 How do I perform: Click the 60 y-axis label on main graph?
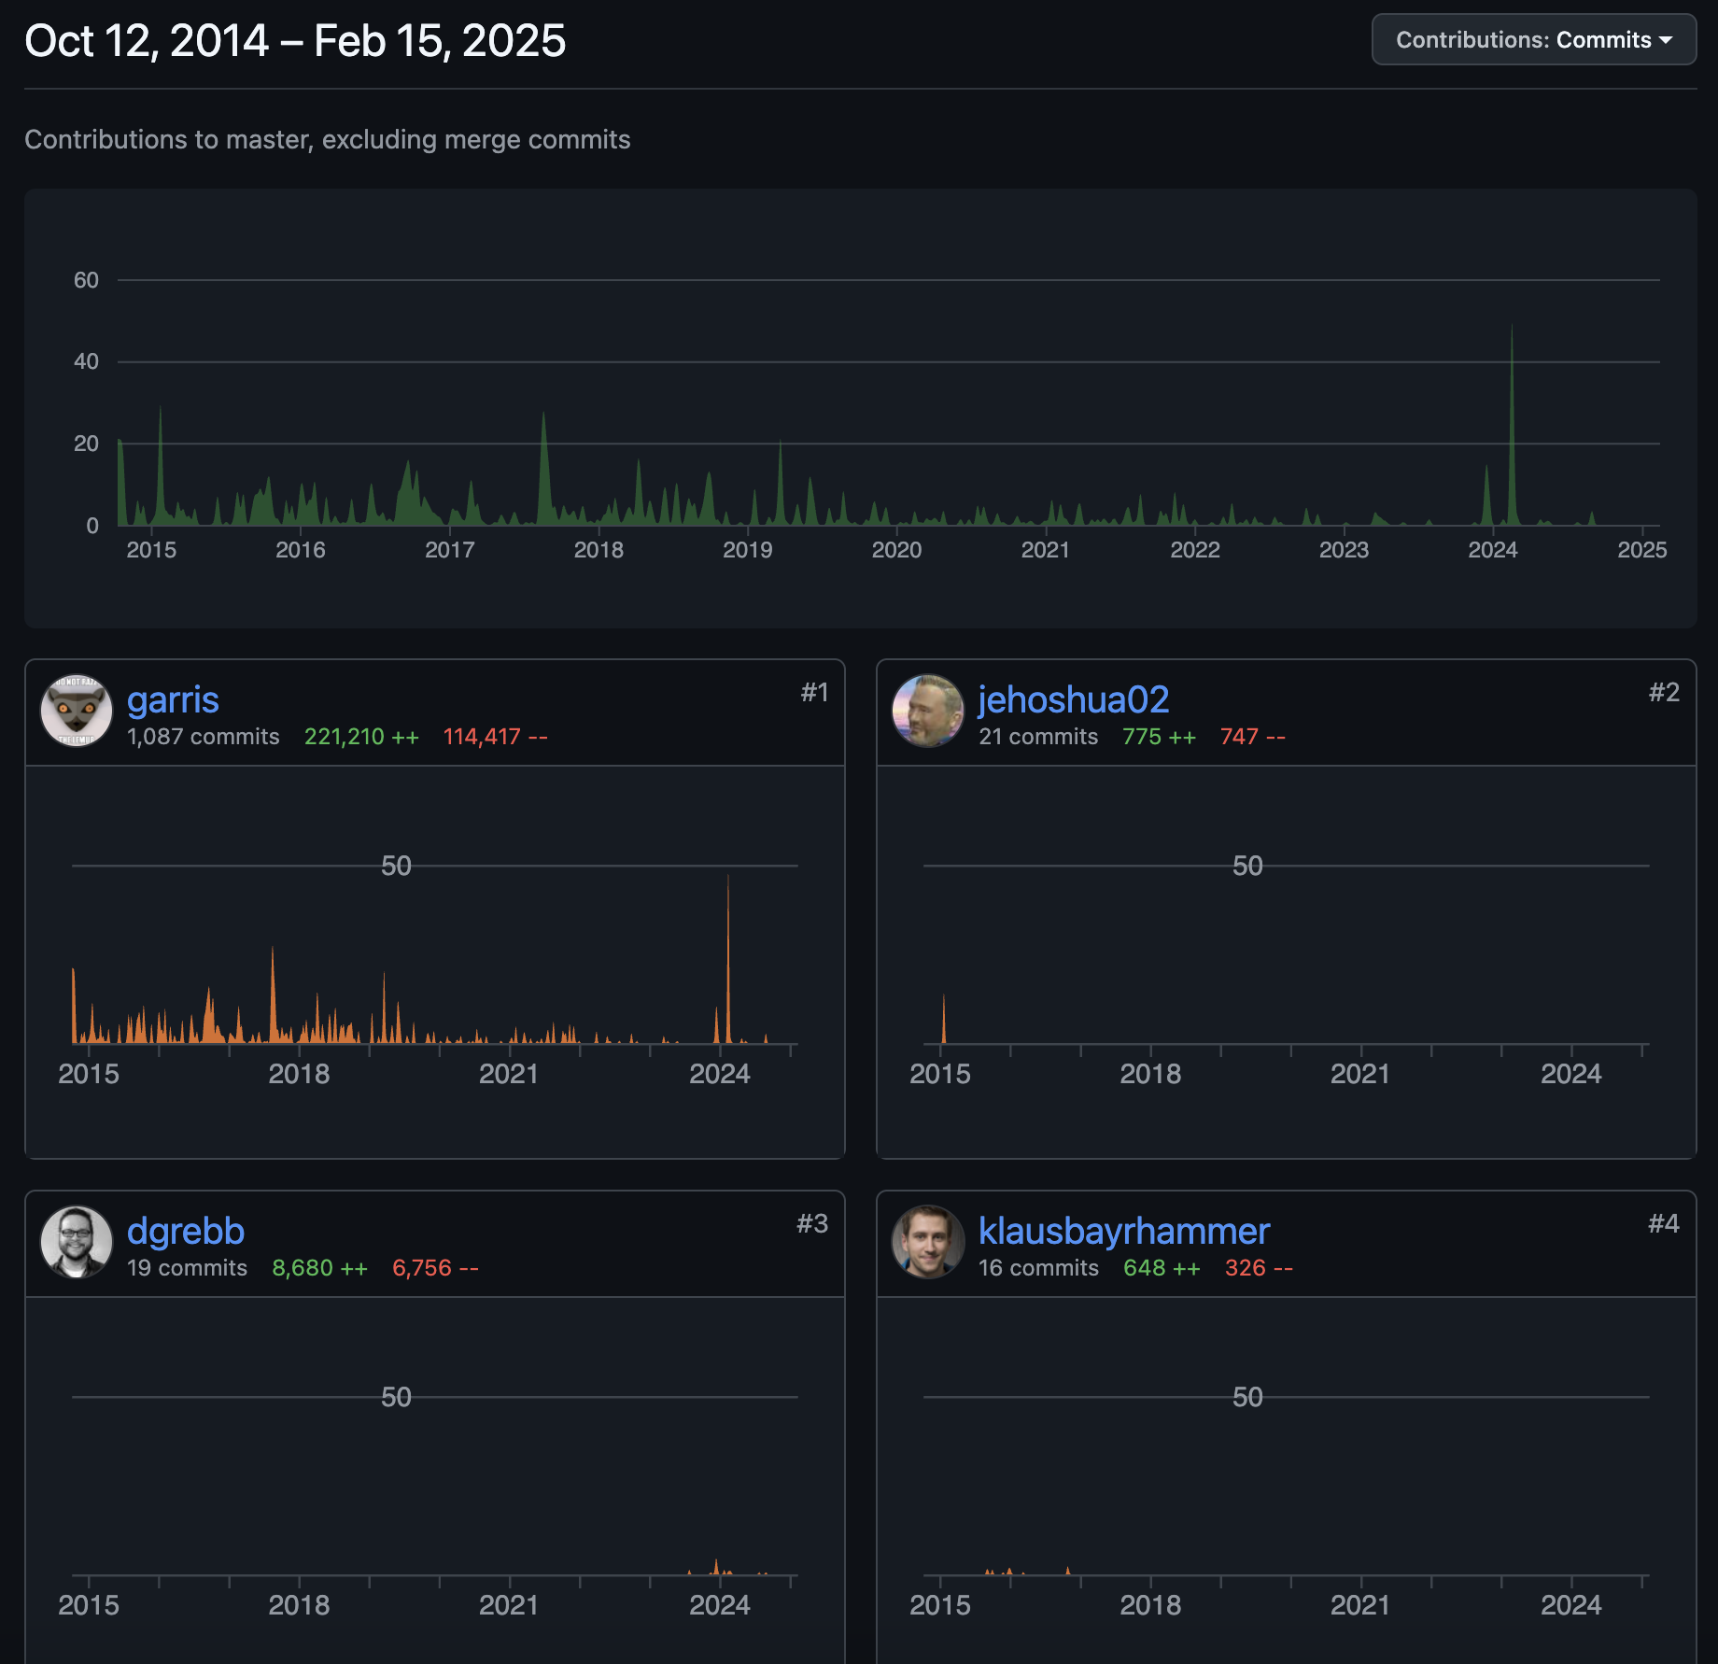pyautogui.click(x=86, y=280)
